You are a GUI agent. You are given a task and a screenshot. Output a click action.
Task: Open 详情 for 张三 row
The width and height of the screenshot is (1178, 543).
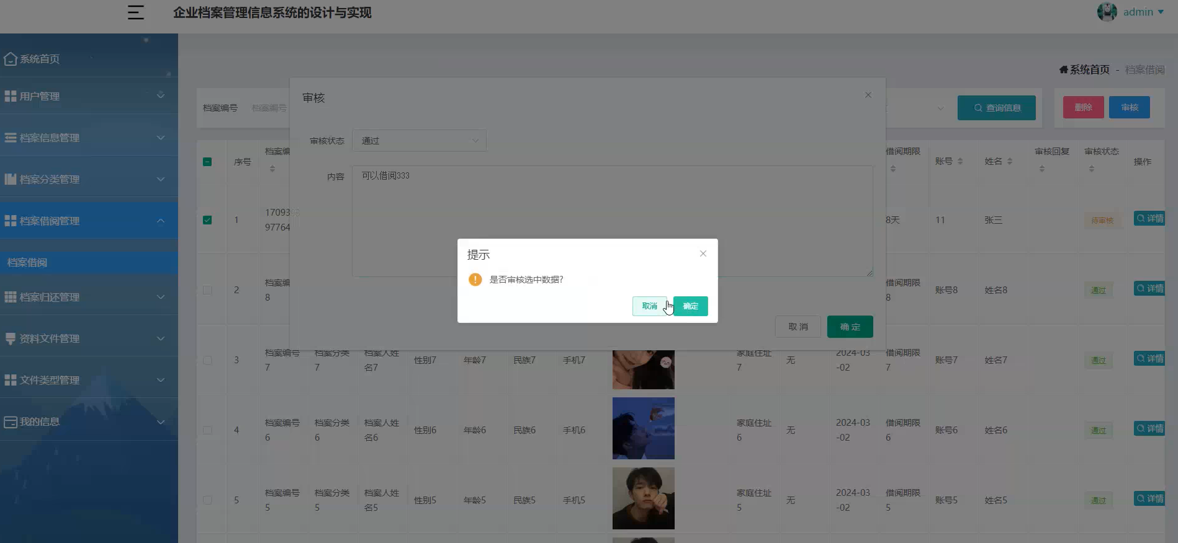click(1149, 218)
